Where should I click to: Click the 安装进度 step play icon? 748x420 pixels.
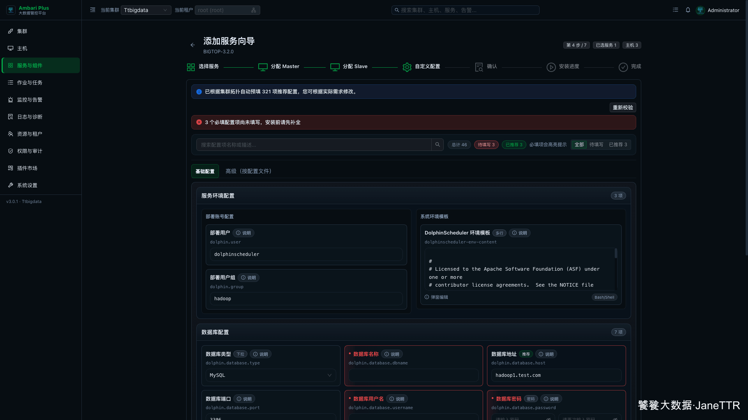[x=551, y=67]
